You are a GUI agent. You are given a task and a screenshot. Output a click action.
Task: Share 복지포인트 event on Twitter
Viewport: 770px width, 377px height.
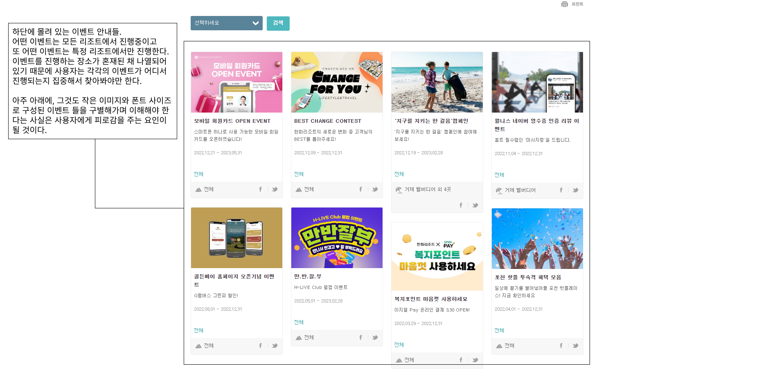coord(475,359)
